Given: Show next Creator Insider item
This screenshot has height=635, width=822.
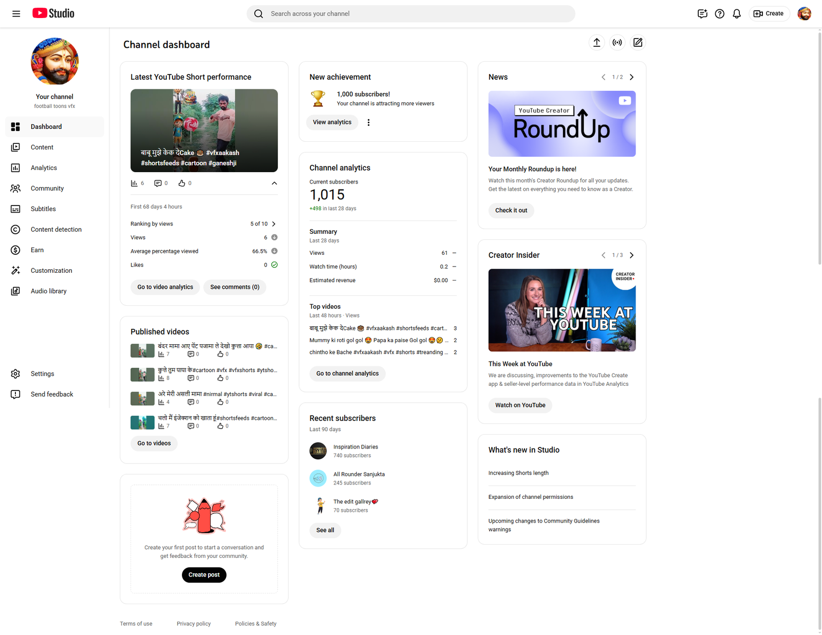Looking at the screenshot, I should coord(631,255).
